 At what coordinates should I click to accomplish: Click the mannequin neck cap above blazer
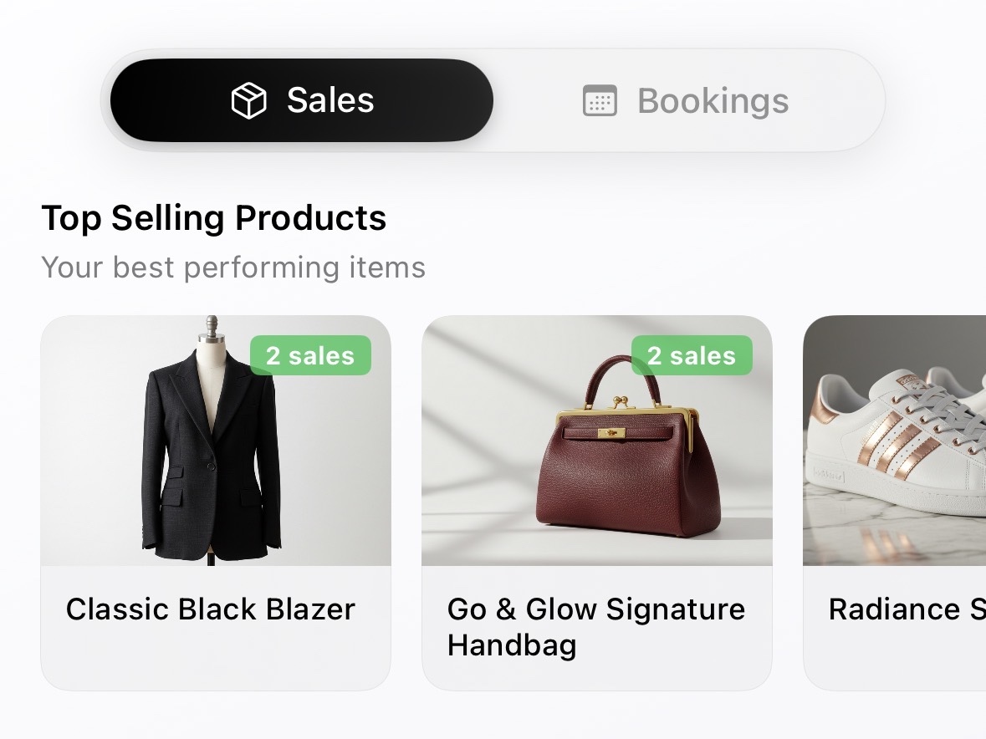212,326
